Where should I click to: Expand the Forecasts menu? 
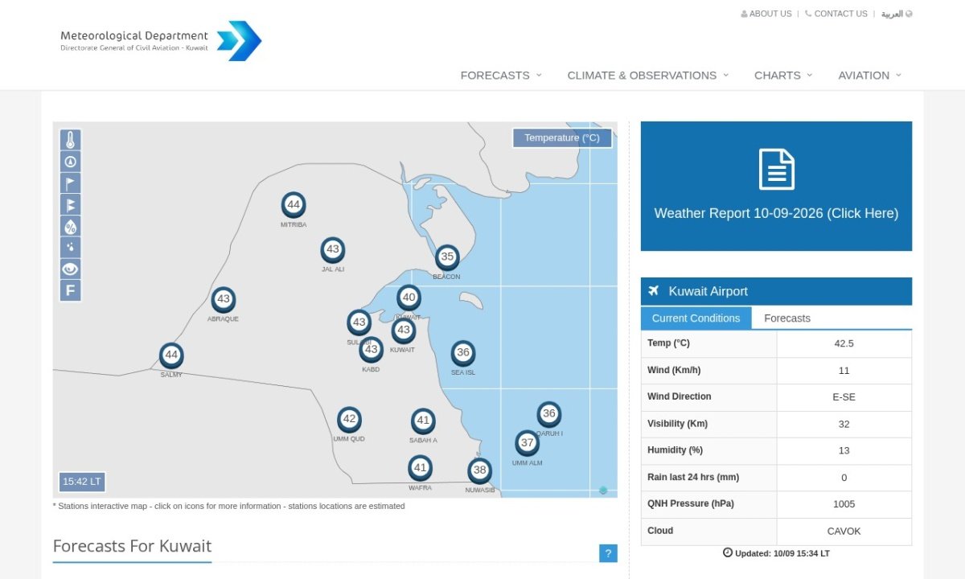tap(501, 75)
